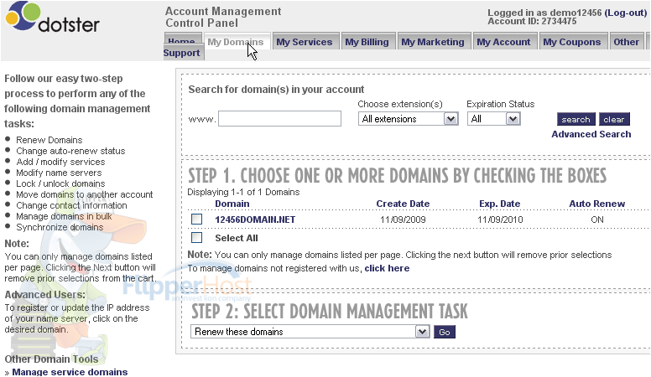This screenshot has height=377, width=651.
Task: Sort by Exp. Date column header
Action: point(499,204)
